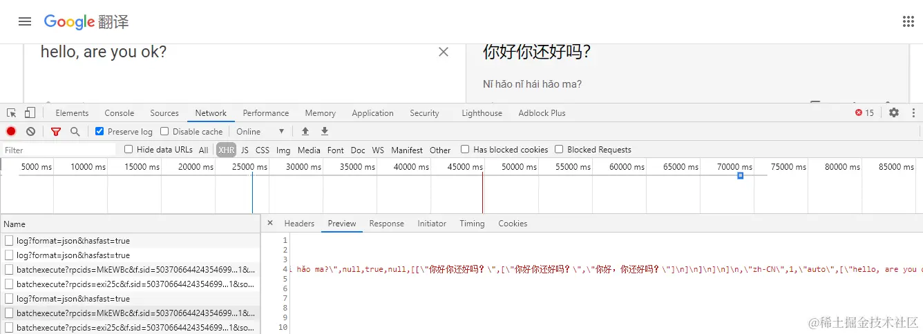Check Has blocked cookies
The image size is (923, 334).
point(465,149)
